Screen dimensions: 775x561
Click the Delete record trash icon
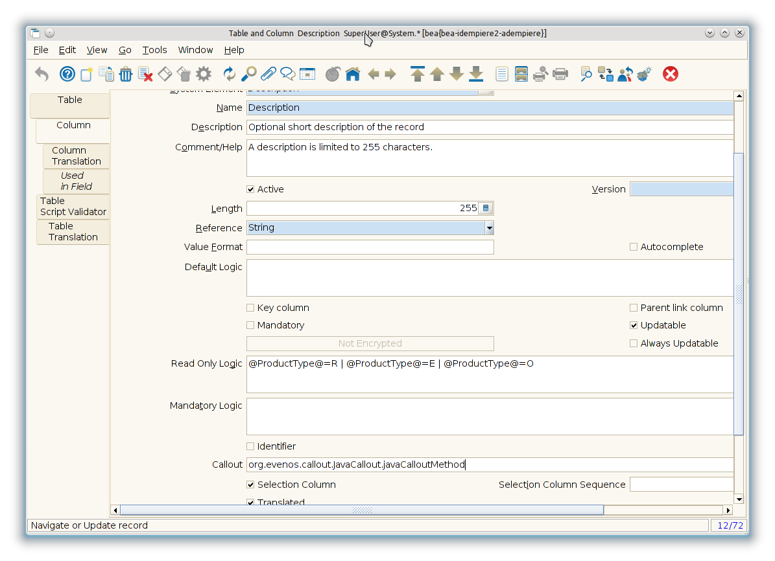[126, 74]
